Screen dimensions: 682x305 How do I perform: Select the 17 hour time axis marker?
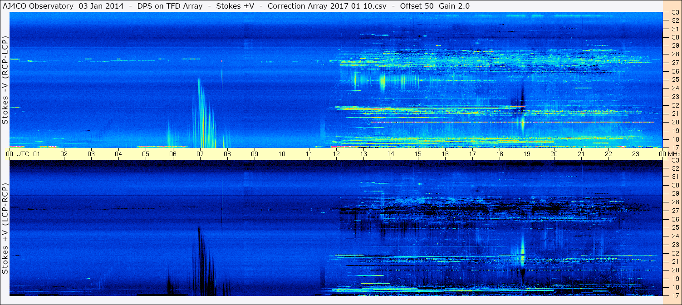472,154
